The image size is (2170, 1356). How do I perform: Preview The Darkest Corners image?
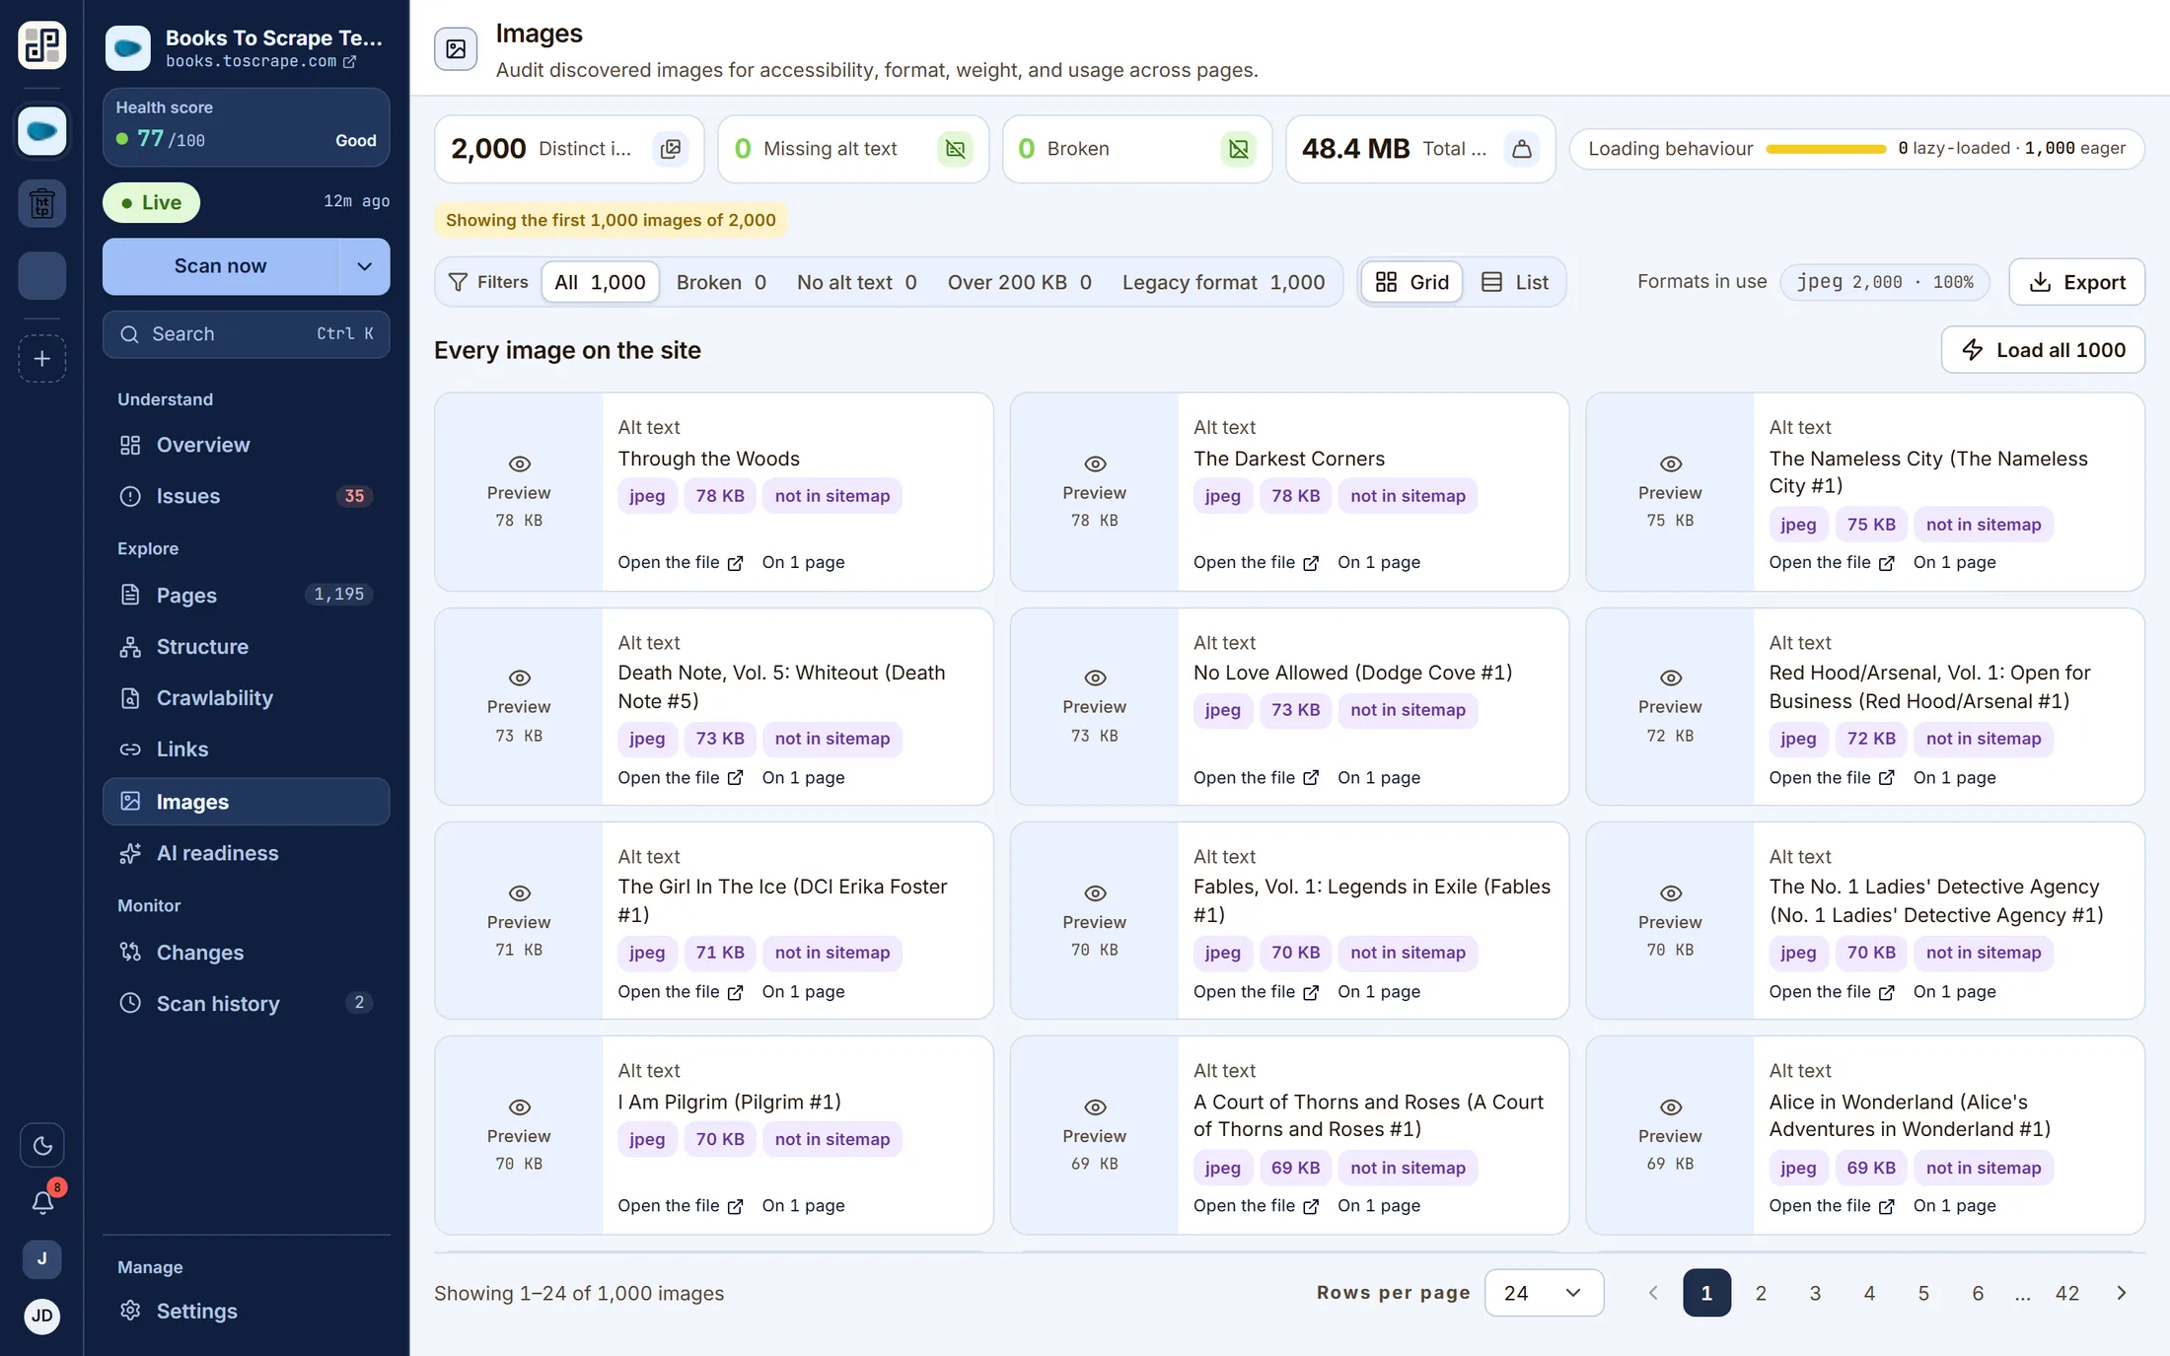coord(1094,491)
